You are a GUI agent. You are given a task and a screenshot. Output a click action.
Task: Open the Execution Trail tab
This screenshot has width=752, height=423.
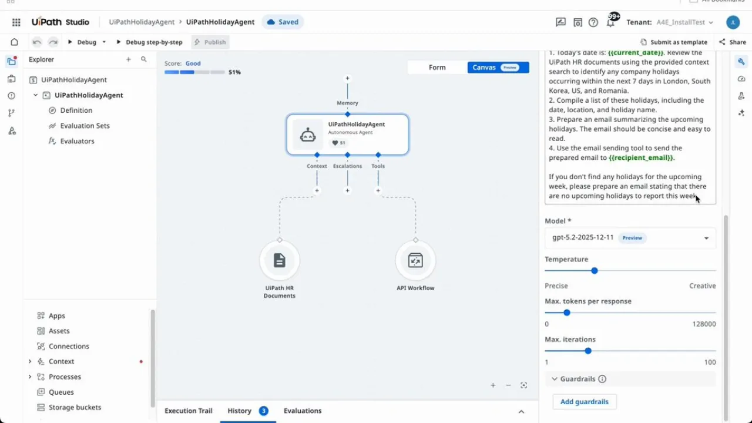coord(188,411)
